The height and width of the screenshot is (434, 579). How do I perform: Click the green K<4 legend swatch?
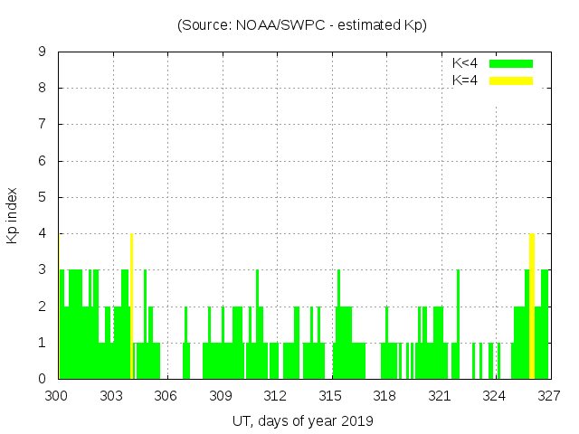point(511,63)
